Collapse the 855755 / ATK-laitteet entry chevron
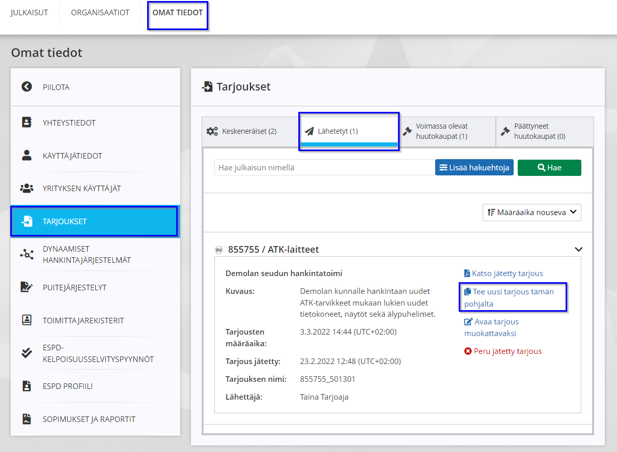 click(578, 249)
